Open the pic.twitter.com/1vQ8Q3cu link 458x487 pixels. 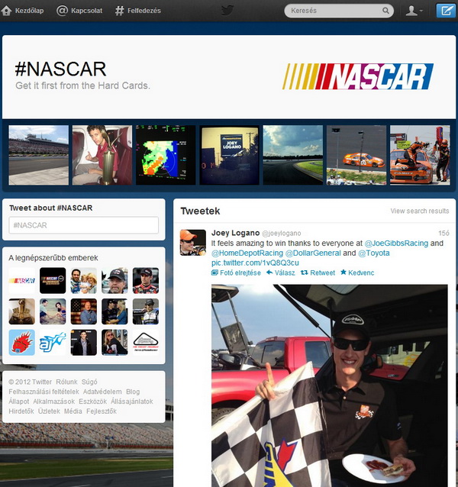click(x=255, y=263)
